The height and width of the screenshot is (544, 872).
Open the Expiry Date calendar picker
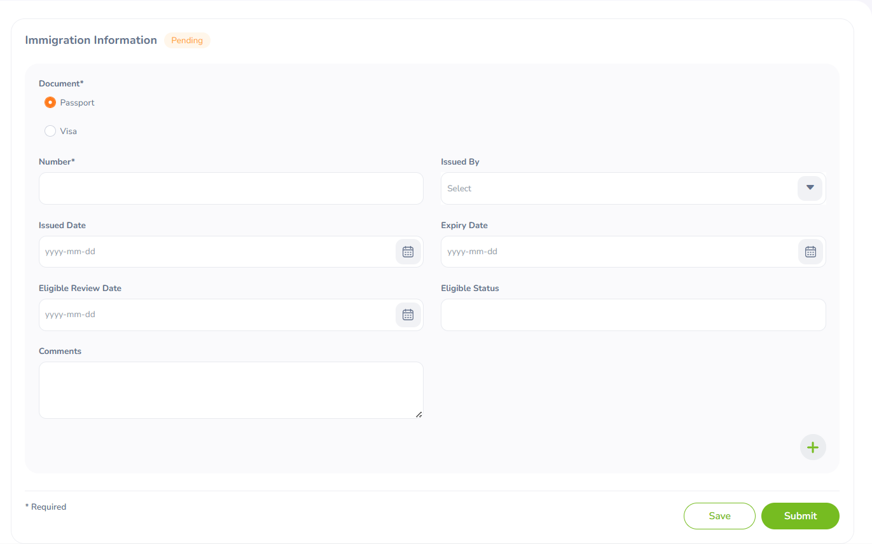(810, 252)
